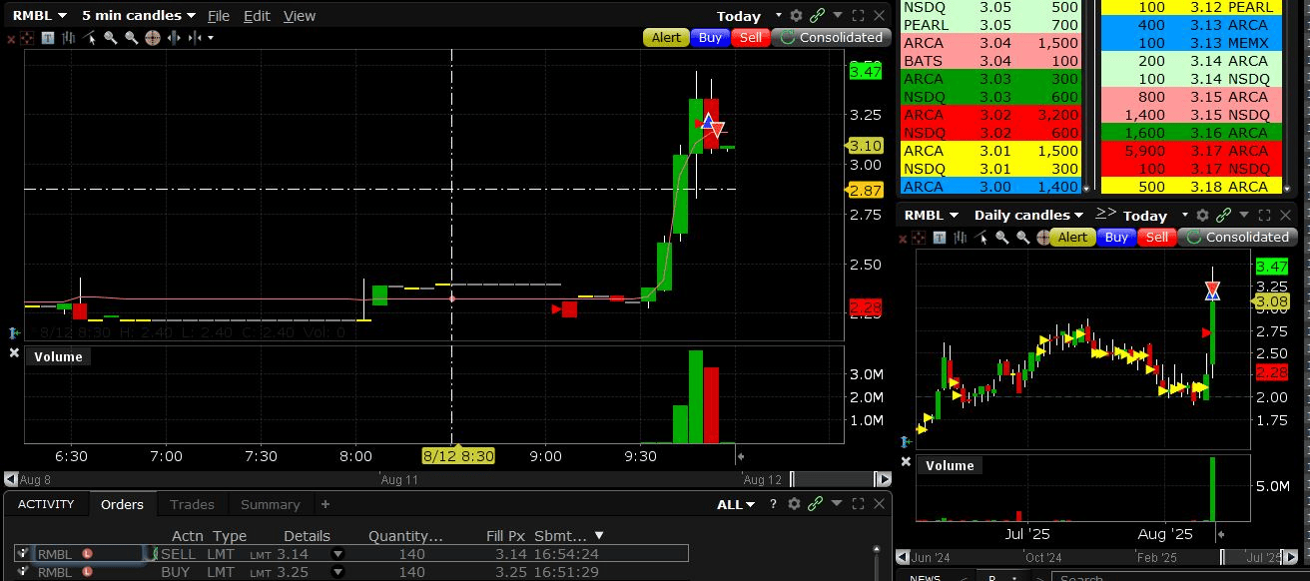Viewport: 1310px width, 581px height.
Task: Toggle the crosshair tool in 5 min chart
Action: pos(152,38)
